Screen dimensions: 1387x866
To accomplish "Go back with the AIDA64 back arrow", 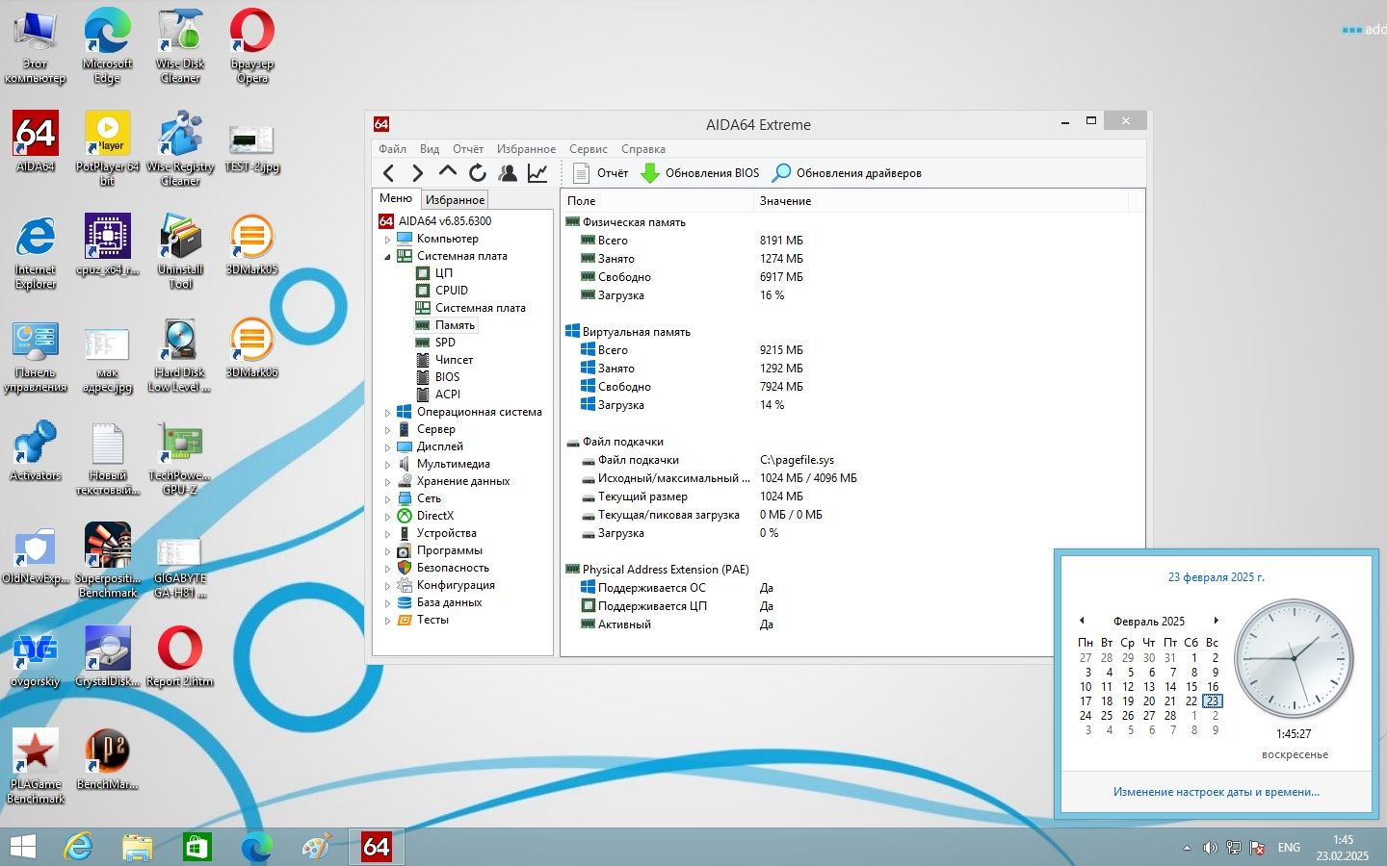I will click(388, 173).
